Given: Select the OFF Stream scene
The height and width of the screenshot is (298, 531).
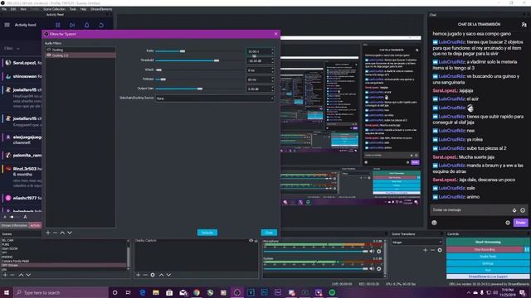Looking at the screenshot, I should (x=64, y=265).
